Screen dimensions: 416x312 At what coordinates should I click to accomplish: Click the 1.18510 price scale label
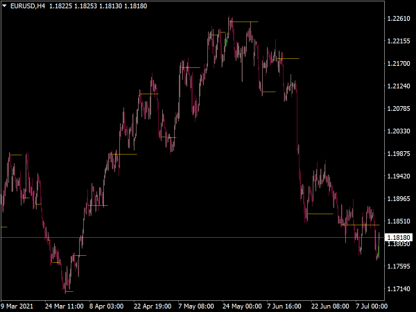pos(399,221)
